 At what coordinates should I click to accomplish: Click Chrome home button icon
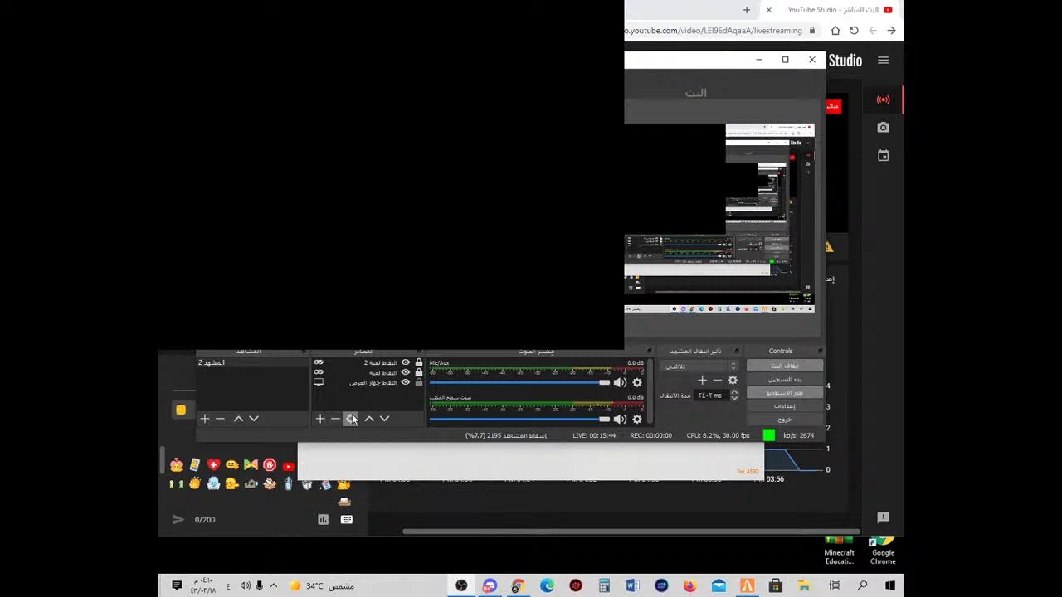click(x=835, y=31)
